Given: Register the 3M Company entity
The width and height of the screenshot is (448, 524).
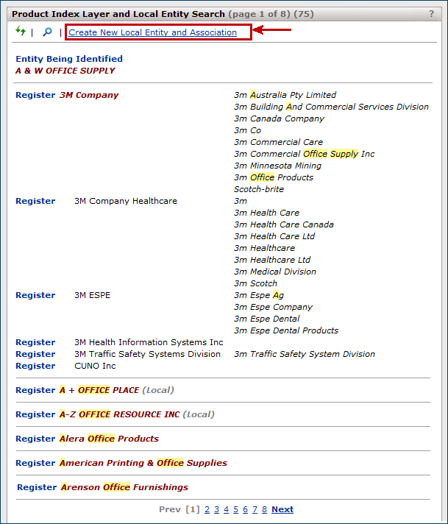Looking at the screenshot, I should (35, 95).
